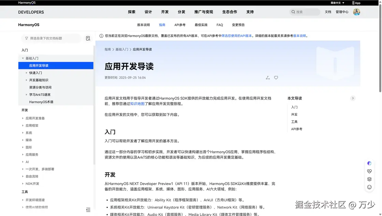Open the feedback smiley icon on the right
382x216 pixels.
[369, 187]
